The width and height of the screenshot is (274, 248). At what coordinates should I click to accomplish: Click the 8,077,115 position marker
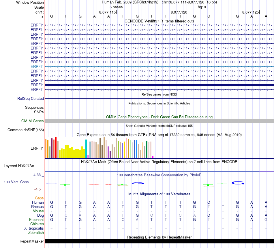click(108, 12)
